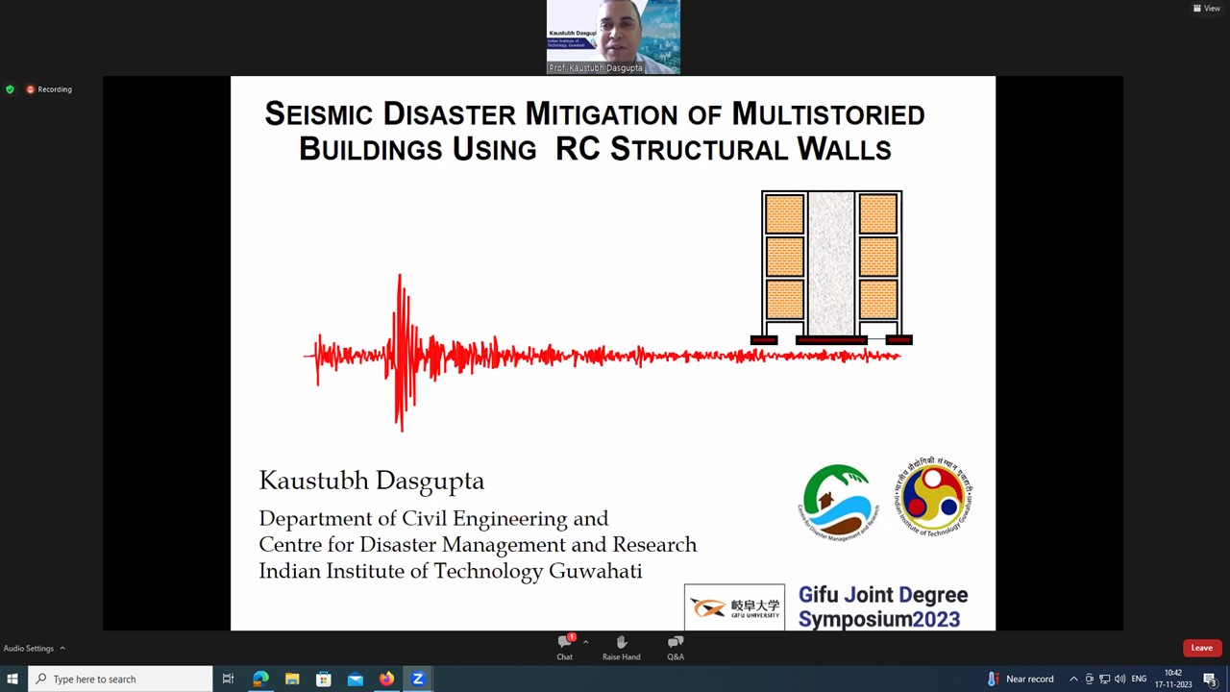
Task: Click 'Indian Institute of Technology Guwahati' text
Action: (450, 571)
